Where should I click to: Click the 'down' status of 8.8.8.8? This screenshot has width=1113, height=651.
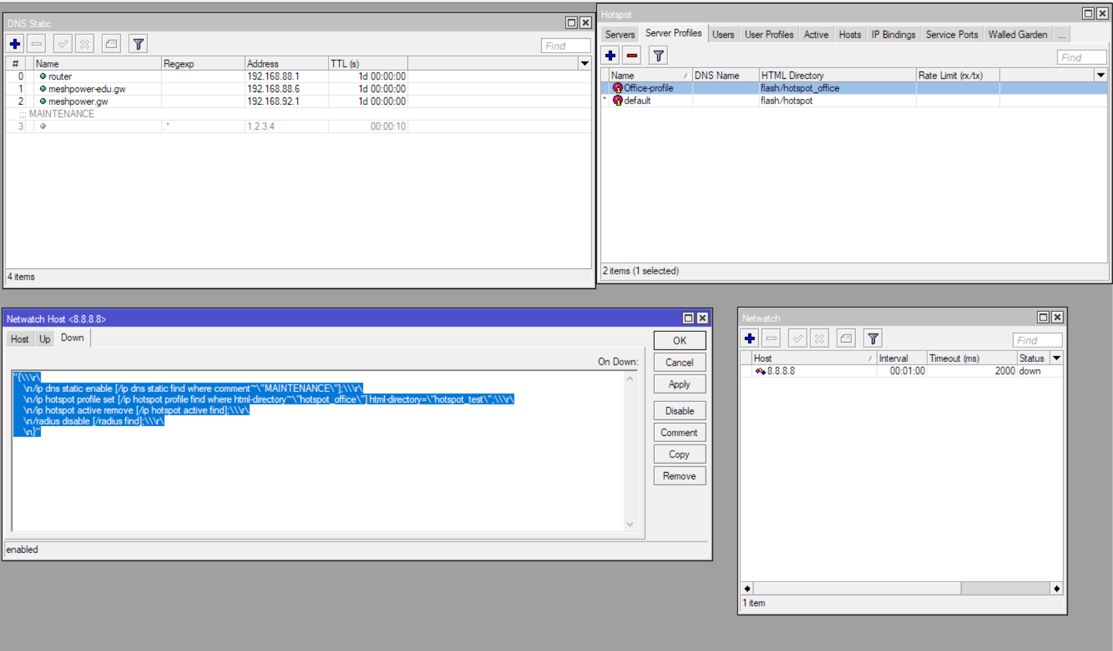tap(1029, 371)
